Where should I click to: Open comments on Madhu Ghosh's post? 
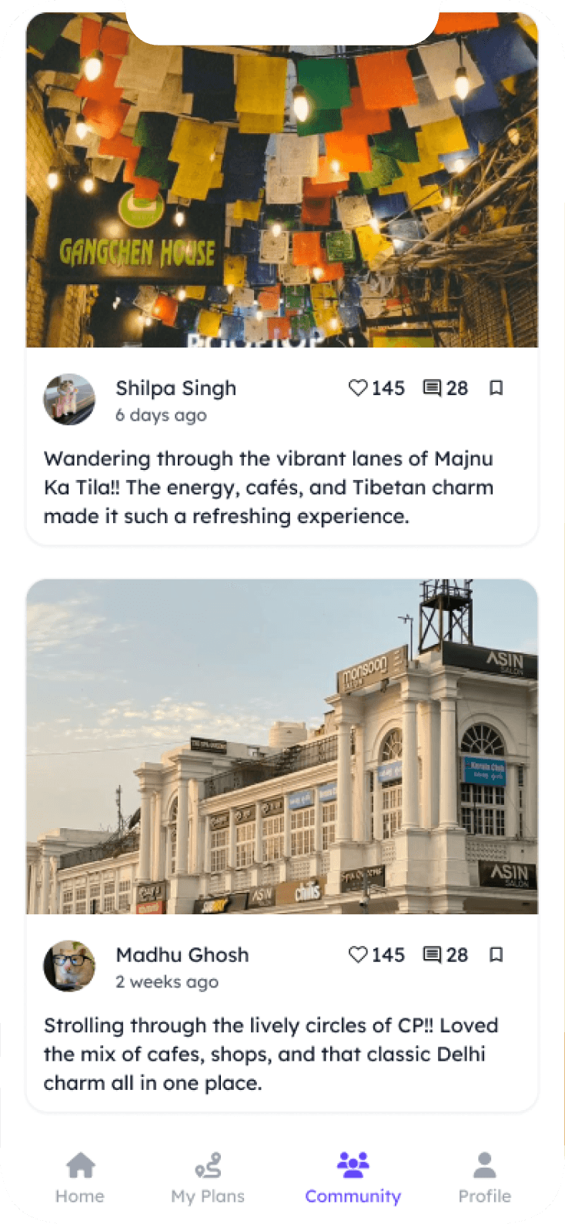point(432,955)
